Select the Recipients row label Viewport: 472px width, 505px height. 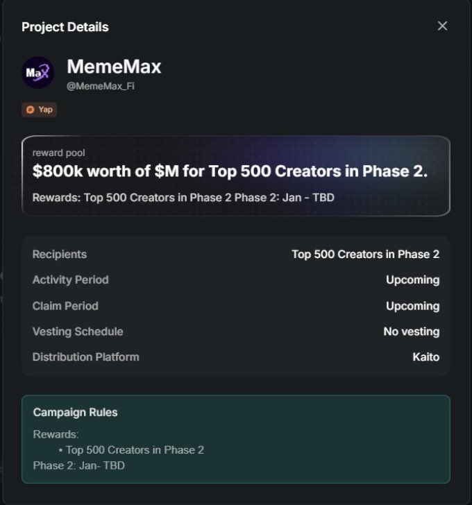click(x=60, y=254)
